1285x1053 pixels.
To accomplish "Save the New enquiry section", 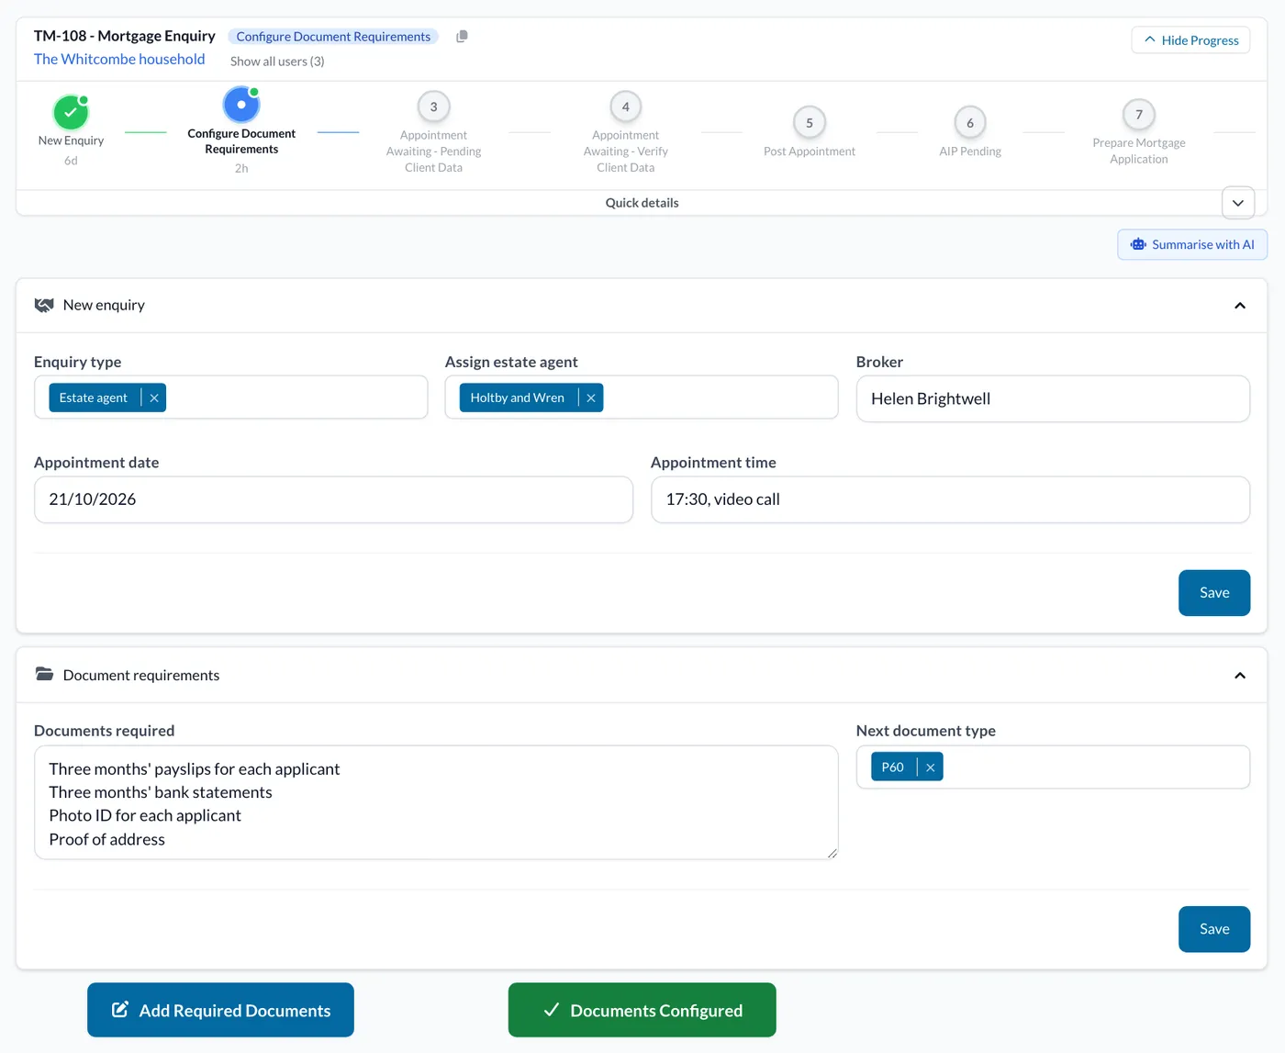I will [1214, 593].
